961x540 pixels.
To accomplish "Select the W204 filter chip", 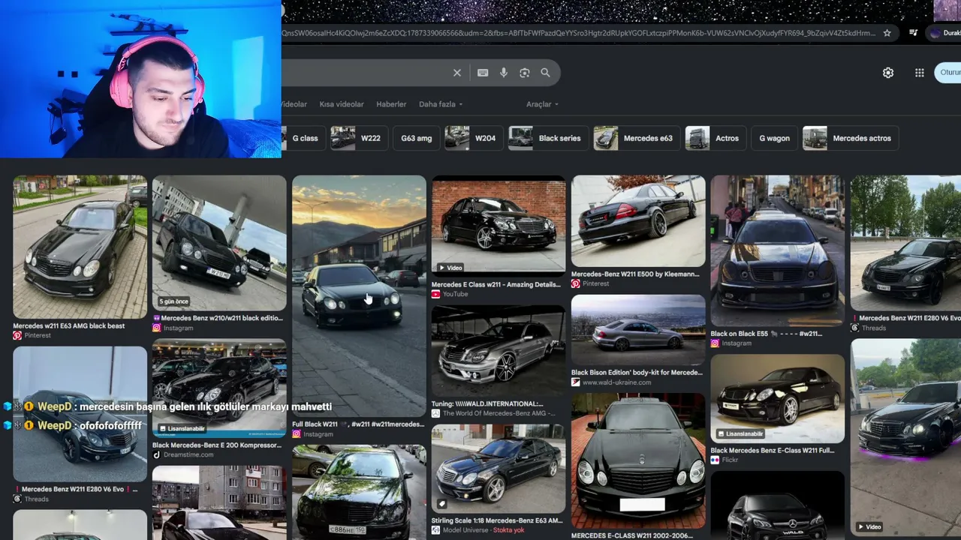I will (x=473, y=138).
